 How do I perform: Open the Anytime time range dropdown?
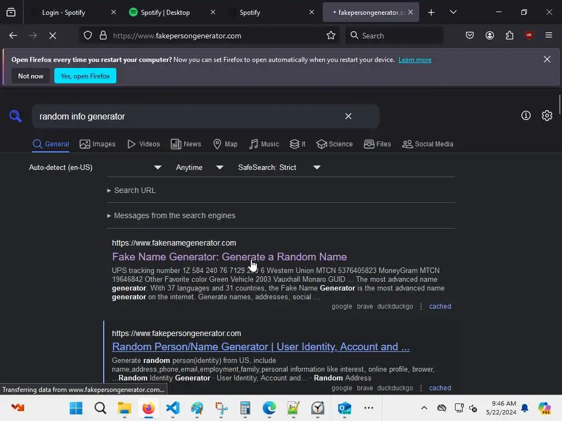199,167
